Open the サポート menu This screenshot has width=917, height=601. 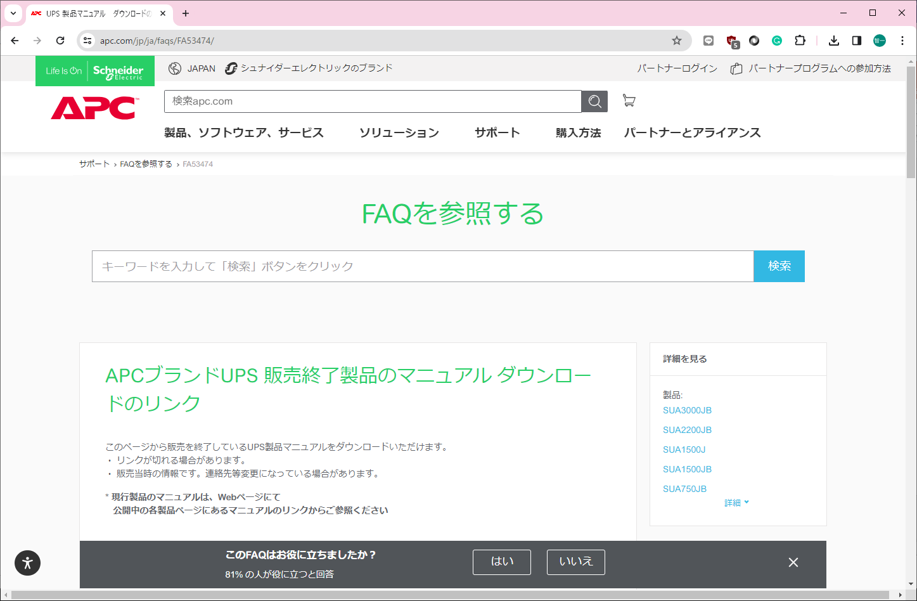pyautogui.click(x=497, y=132)
